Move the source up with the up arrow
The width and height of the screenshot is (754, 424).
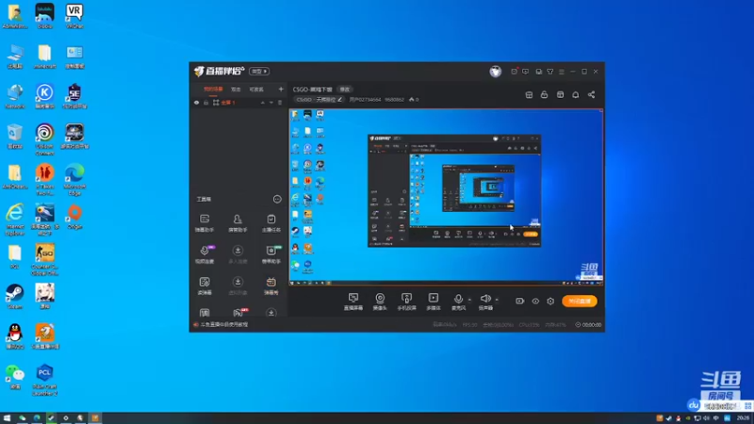pyautogui.click(x=263, y=103)
